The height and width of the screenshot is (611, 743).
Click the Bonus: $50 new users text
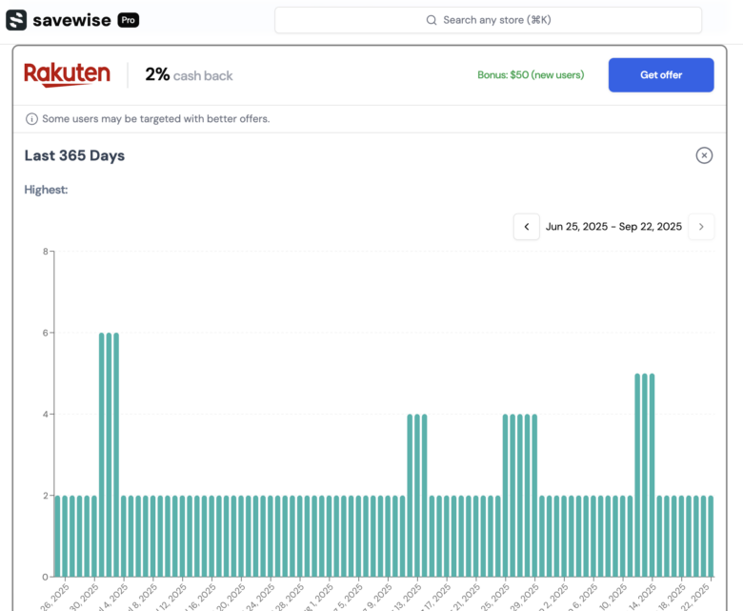531,75
